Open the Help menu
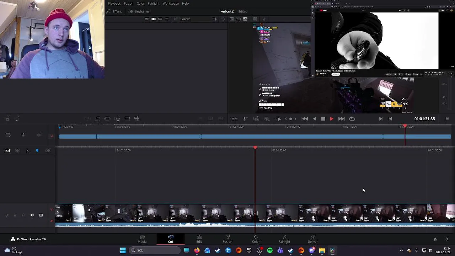This screenshot has width=455, height=256. [185, 4]
